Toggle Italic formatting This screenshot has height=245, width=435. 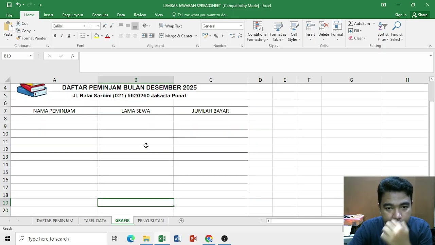(62, 36)
